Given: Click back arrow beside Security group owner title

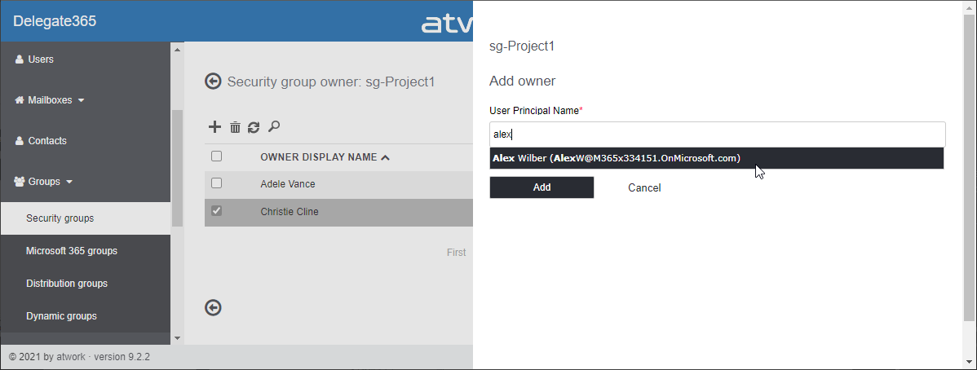Looking at the screenshot, I should [x=214, y=81].
